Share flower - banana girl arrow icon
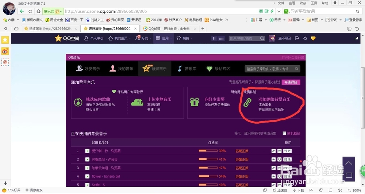 (x=273, y=177)
